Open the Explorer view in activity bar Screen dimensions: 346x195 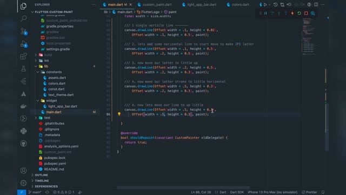click(23, 6)
